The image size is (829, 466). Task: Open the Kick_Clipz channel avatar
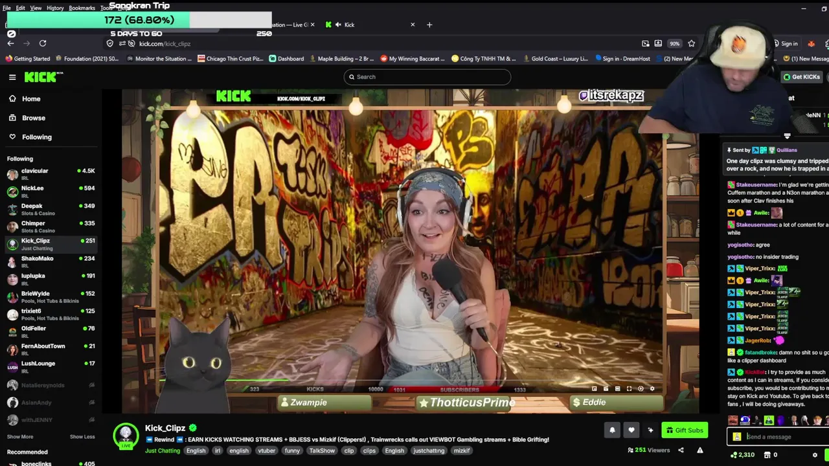(x=126, y=436)
